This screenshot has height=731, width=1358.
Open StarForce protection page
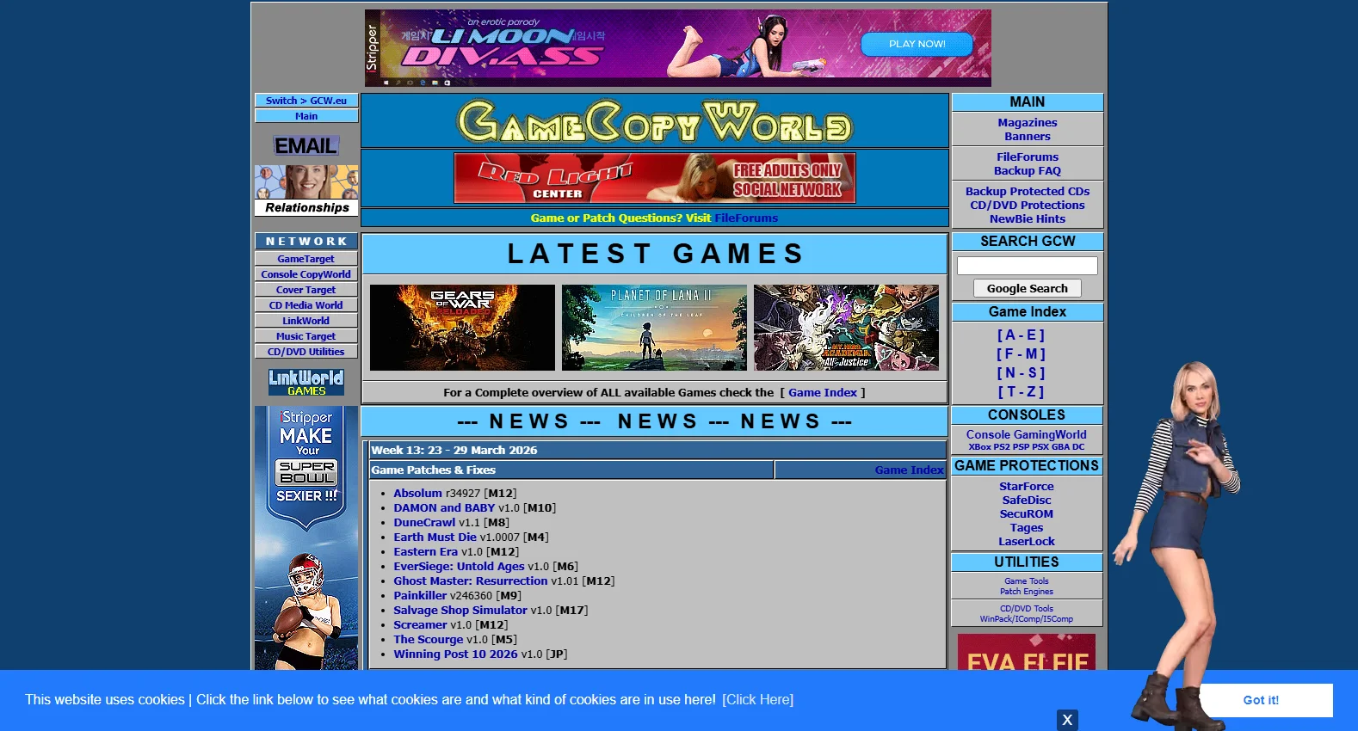coord(1027,487)
